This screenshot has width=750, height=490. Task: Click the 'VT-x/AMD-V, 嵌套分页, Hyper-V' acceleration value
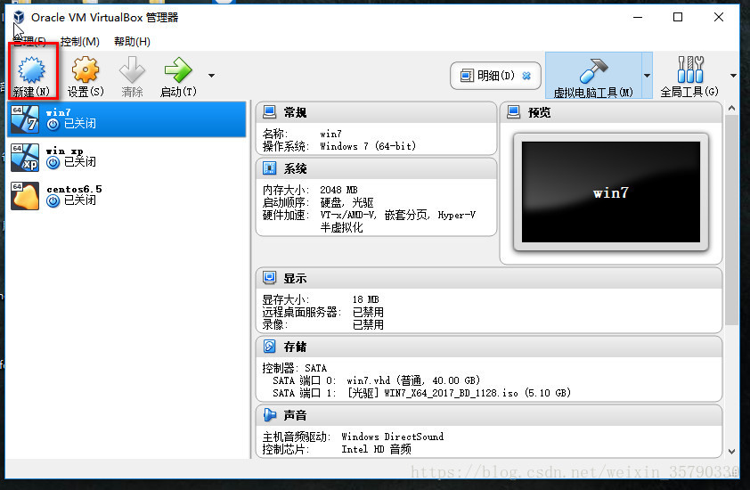pos(398,215)
